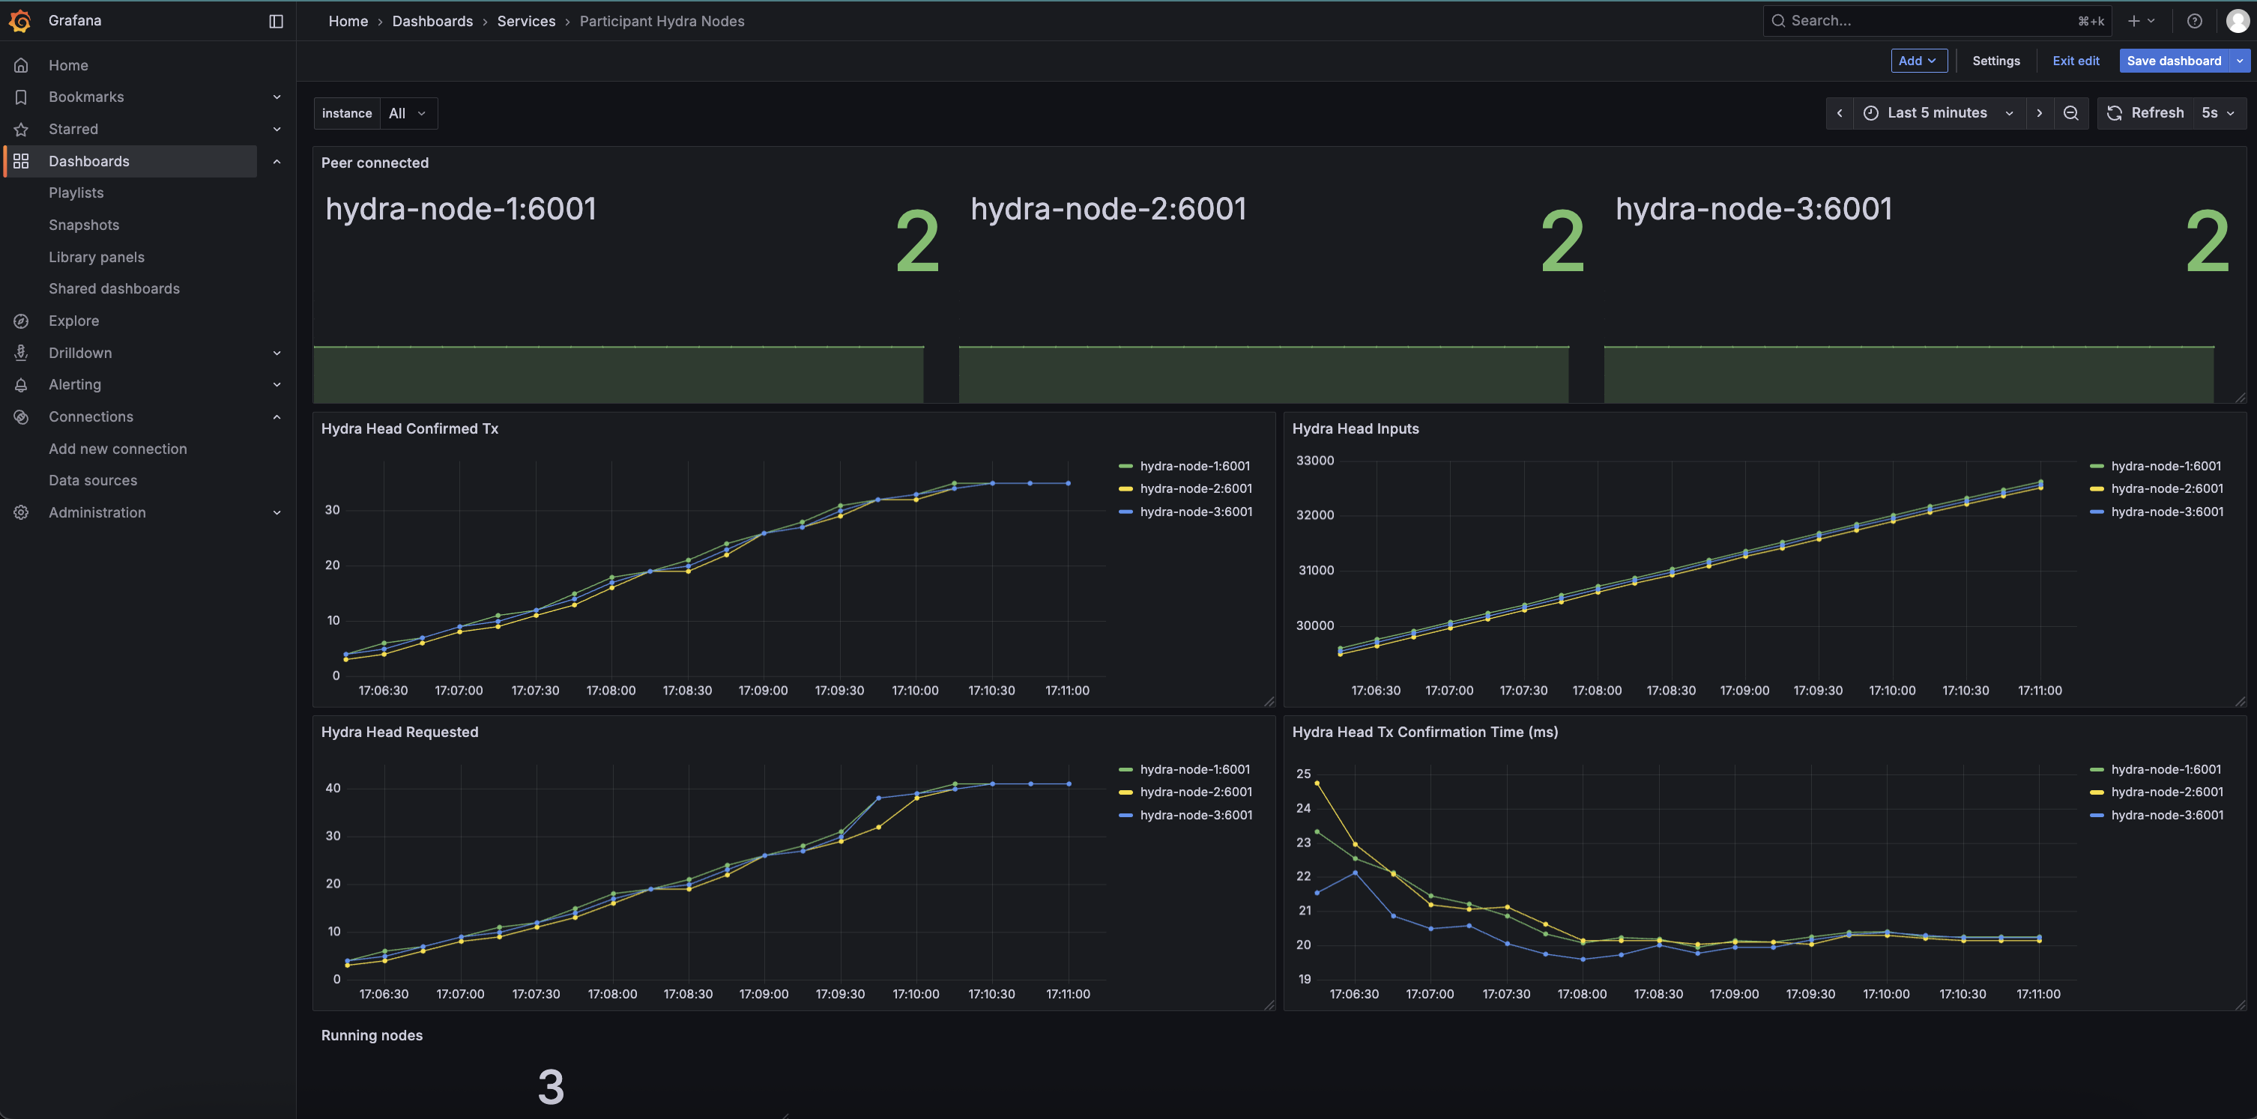Viewport: 2257px width, 1119px height.
Task: Toggle hydra-node-1:6001 series in Confirmation Time legend
Action: (x=2165, y=768)
